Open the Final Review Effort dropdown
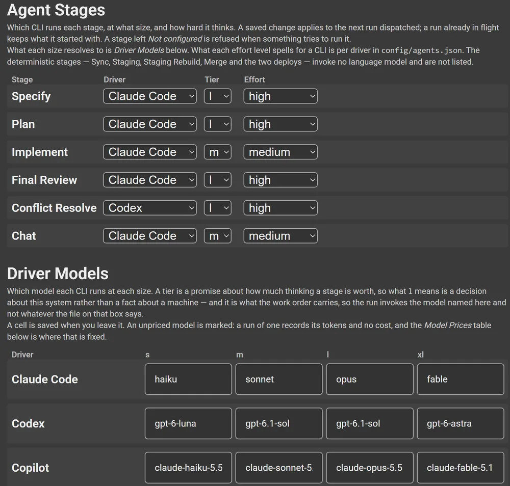The image size is (510, 486). pos(280,180)
